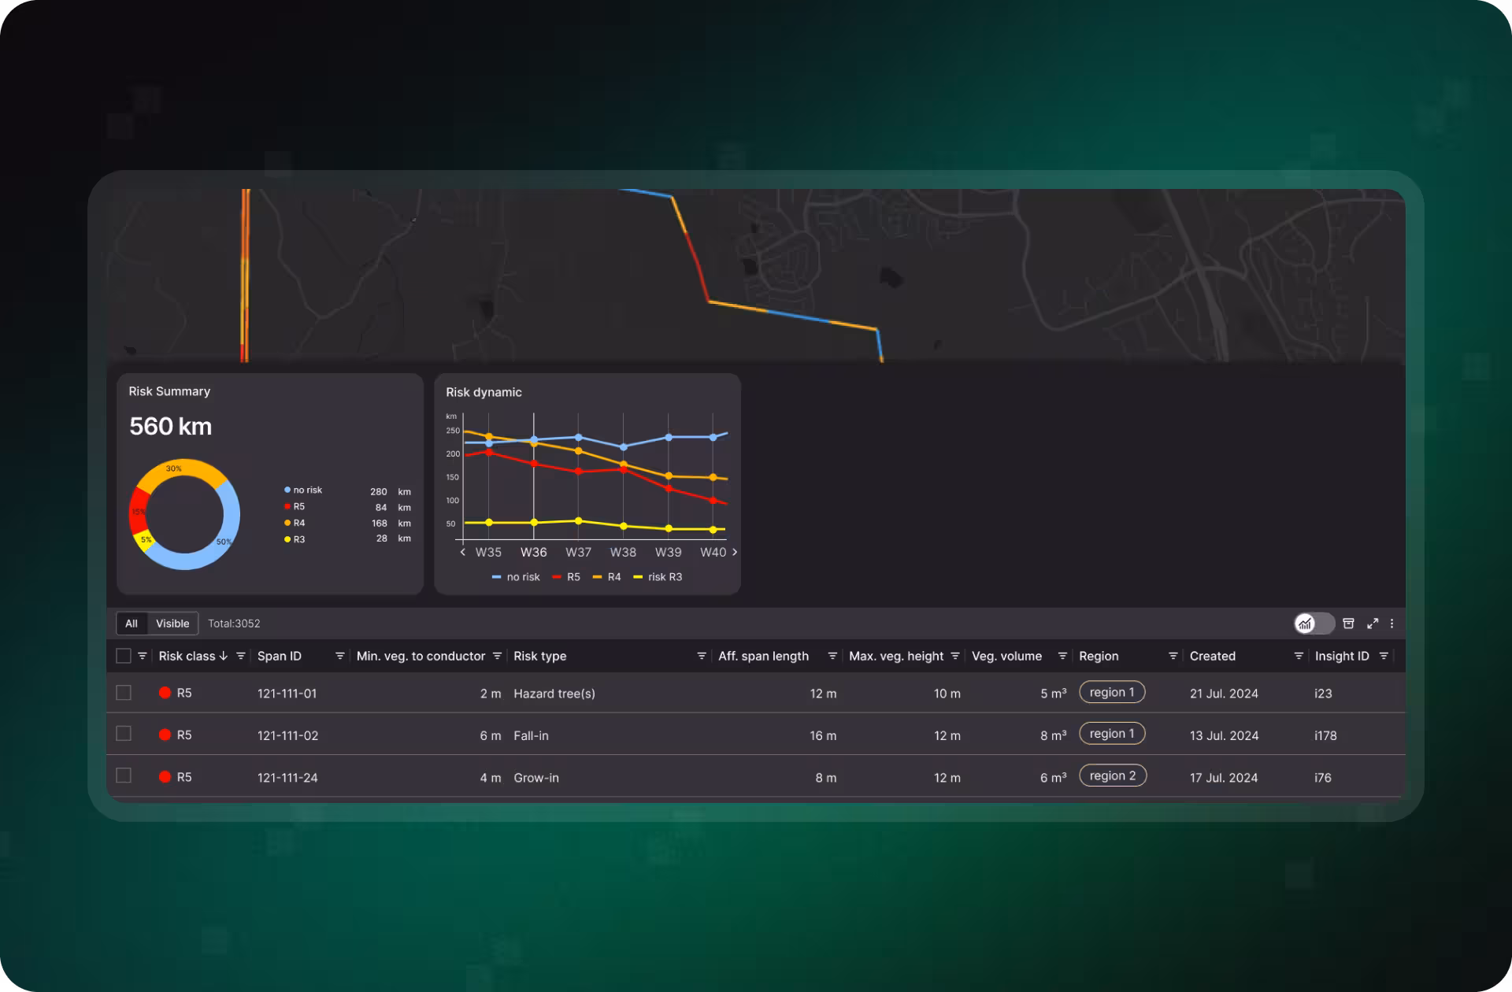The image size is (1512, 992).
Task: Click the W36 data point on the no risk line
Action: tap(534, 440)
